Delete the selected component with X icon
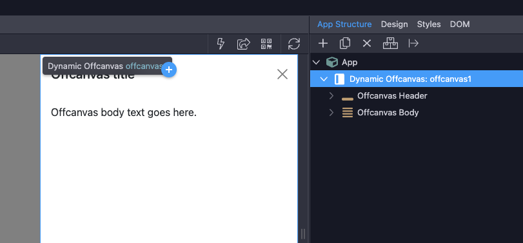Viewport: 523px width, 243px height. [x=367, y=43]
